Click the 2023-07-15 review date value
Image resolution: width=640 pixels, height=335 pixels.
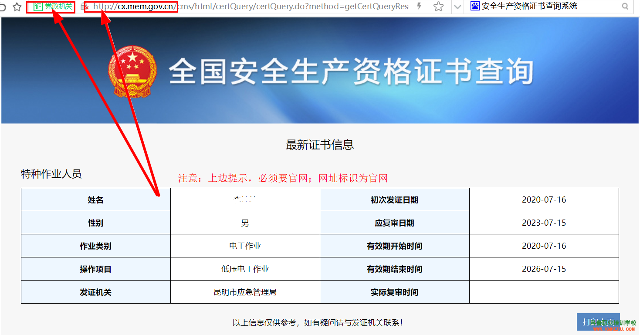coord(544,223)
